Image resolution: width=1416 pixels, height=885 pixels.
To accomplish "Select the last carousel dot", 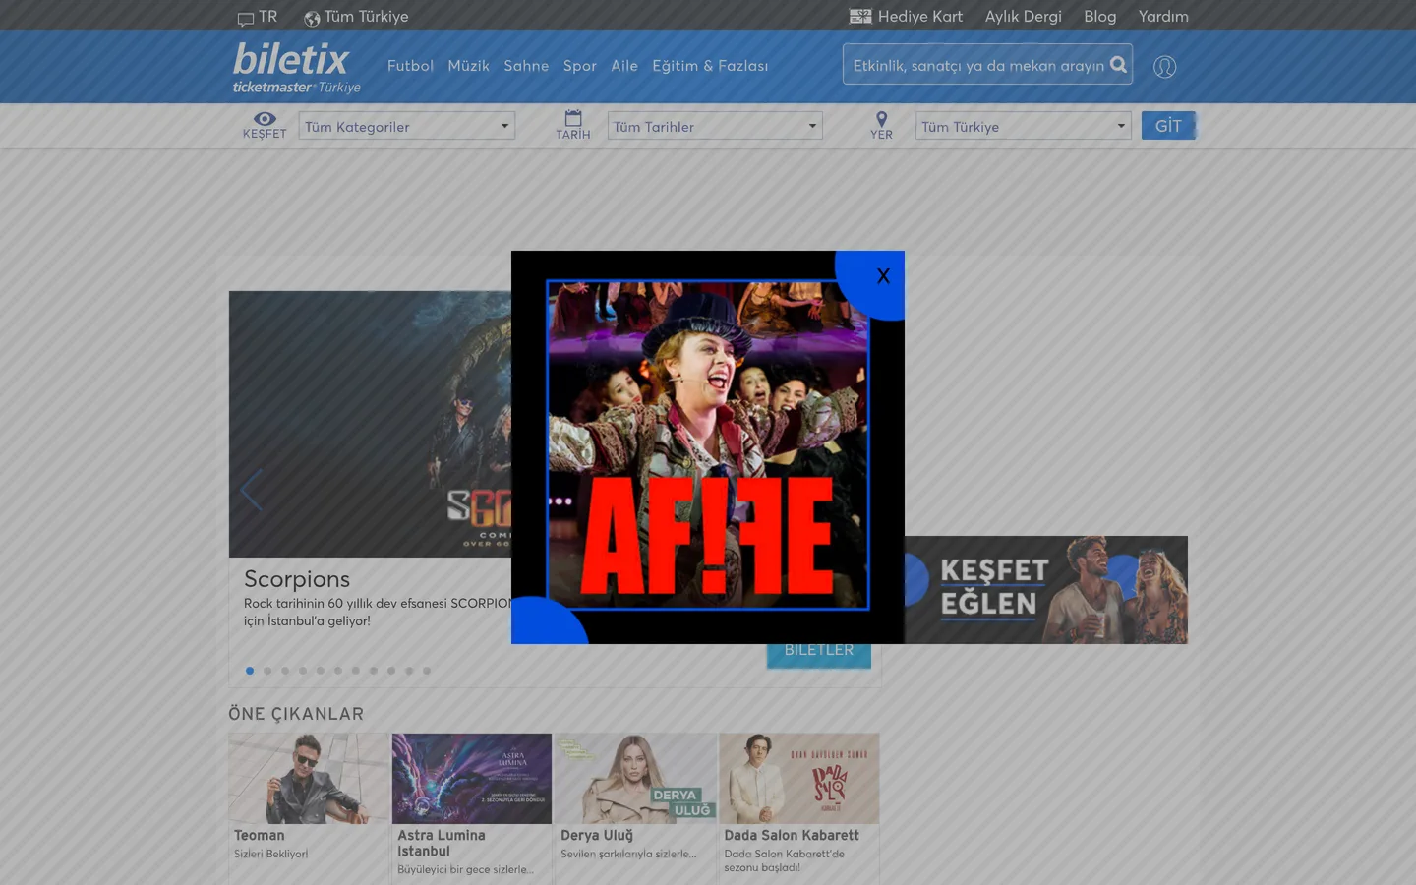I will (427, 671).
